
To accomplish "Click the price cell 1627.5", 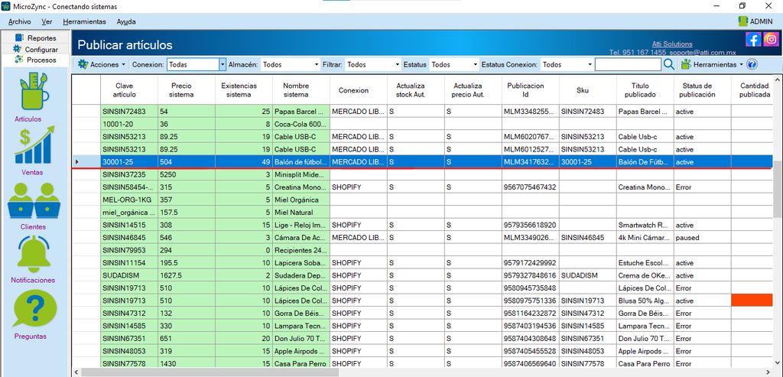I will [x=187, y=275].
